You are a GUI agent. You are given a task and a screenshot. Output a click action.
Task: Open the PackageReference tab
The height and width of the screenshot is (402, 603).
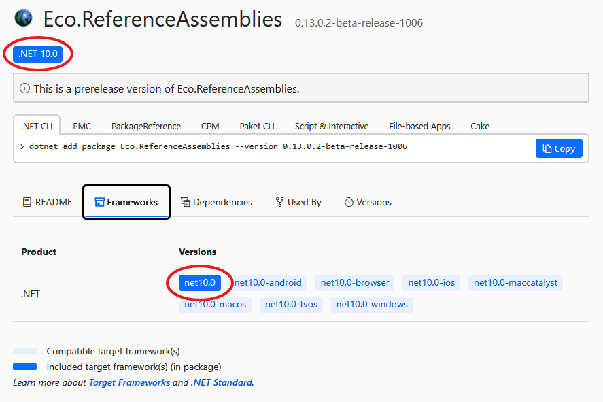tap(146, 127)
